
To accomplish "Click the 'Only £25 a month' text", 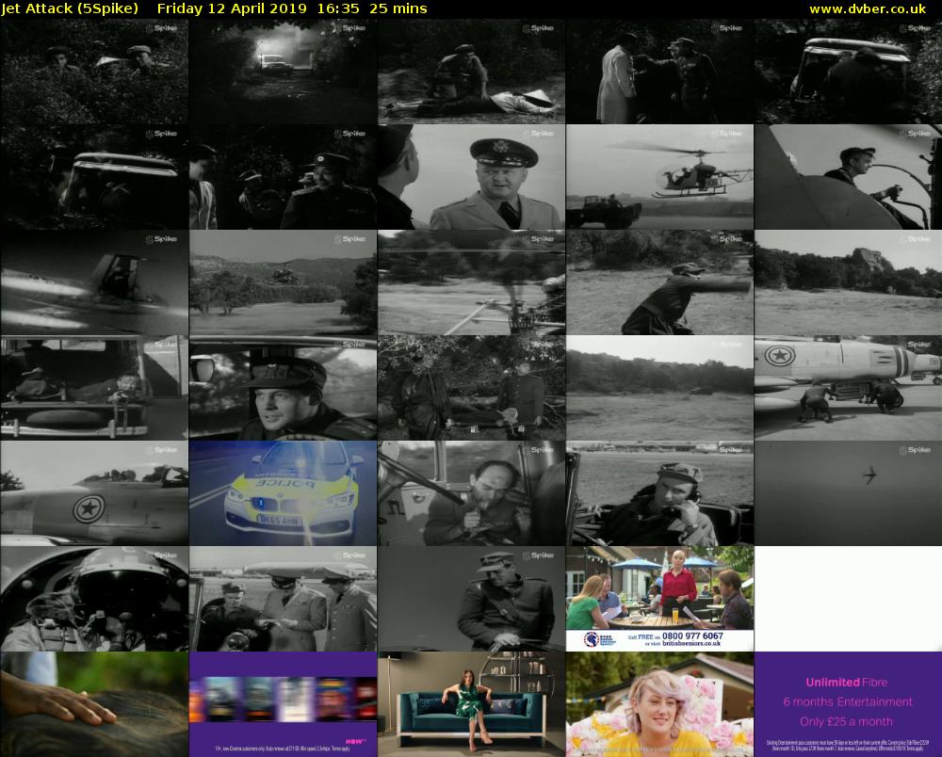I will coord(846,721).
